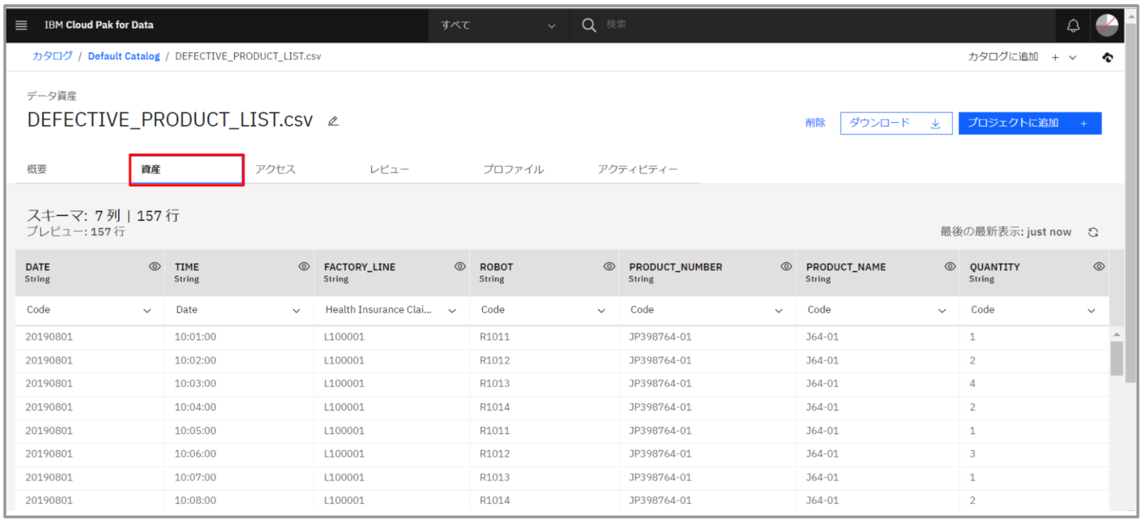Click the R1013 cell in 10:03:00 row
This screenshot has width=1143, height=521.
tap(495, 384)
